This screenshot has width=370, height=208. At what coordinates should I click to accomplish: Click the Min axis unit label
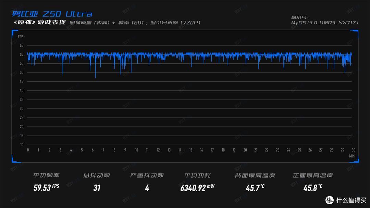pyautogui.click(x=352, y=156)
